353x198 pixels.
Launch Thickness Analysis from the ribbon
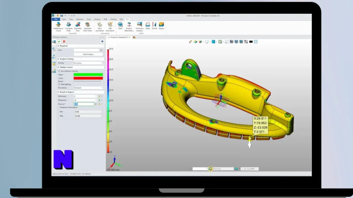pyautogui.click(x=140, y=27)
